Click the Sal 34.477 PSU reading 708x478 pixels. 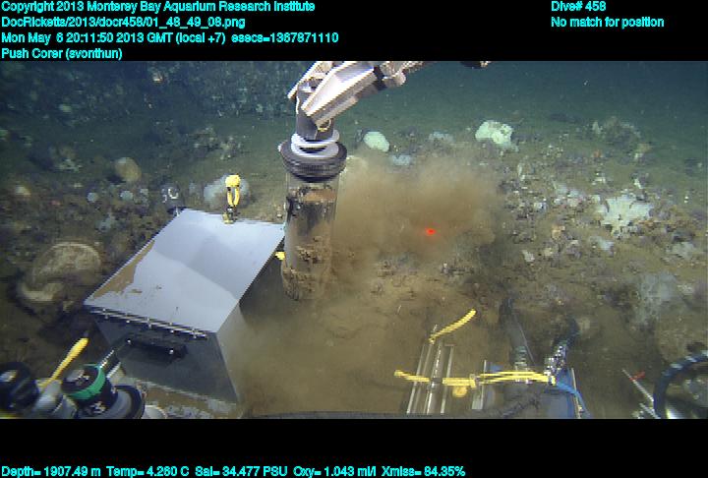251,471
